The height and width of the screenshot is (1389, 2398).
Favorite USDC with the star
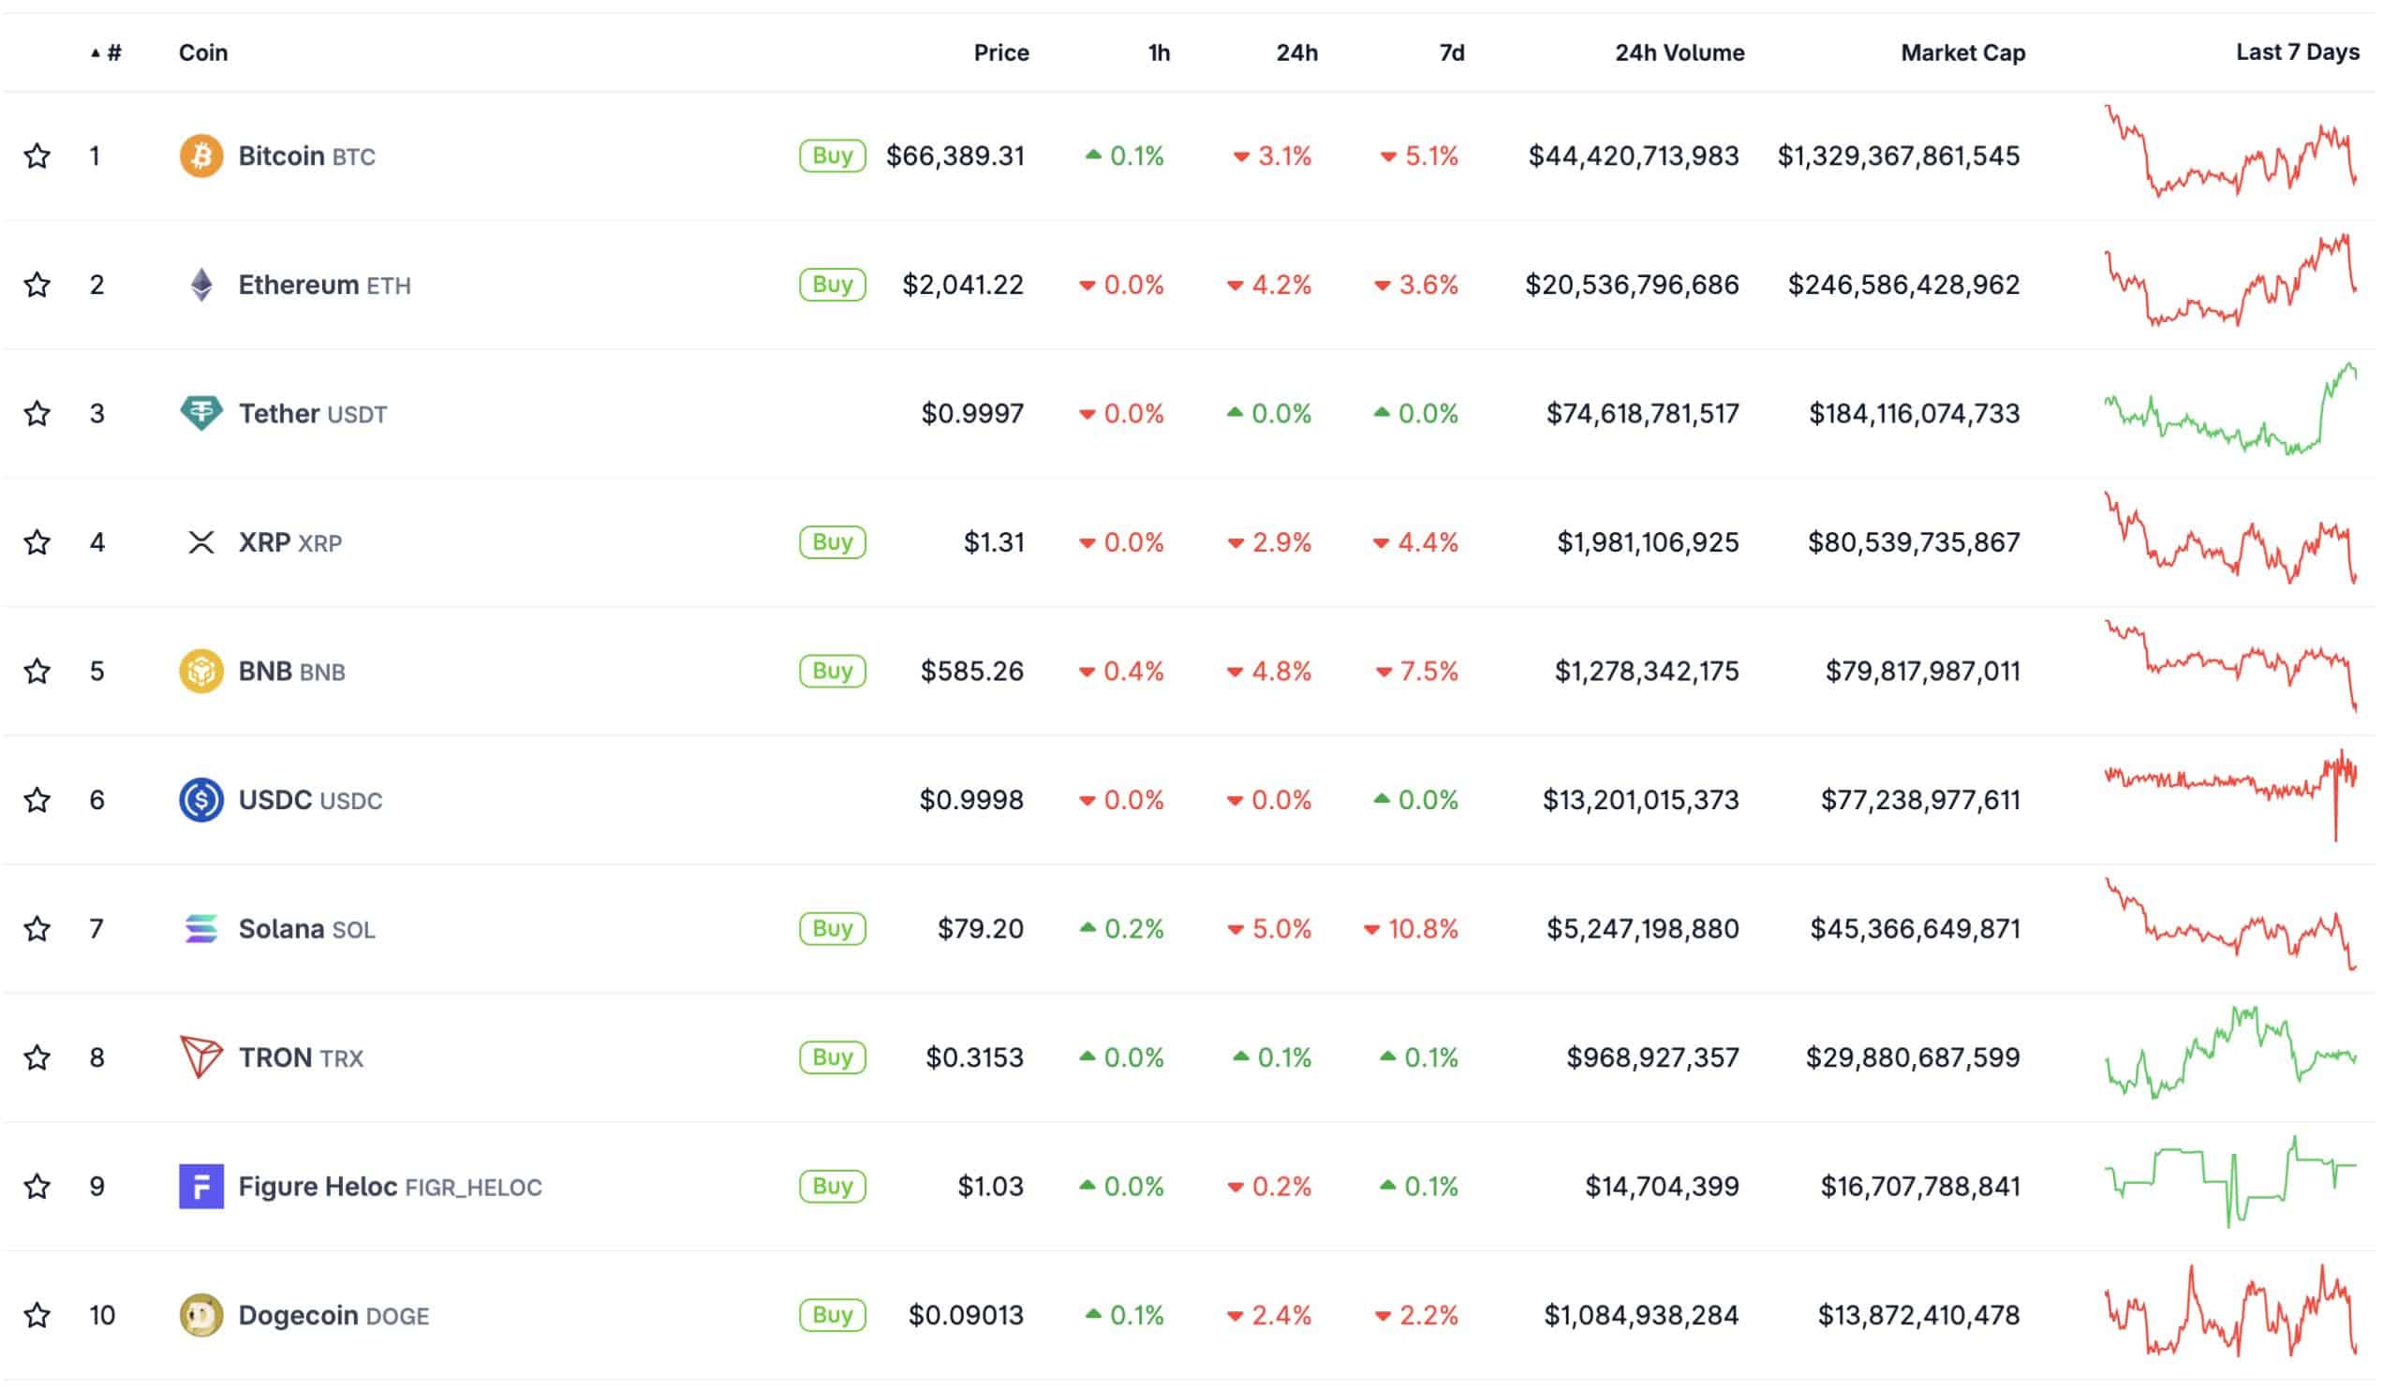point(37,800)
